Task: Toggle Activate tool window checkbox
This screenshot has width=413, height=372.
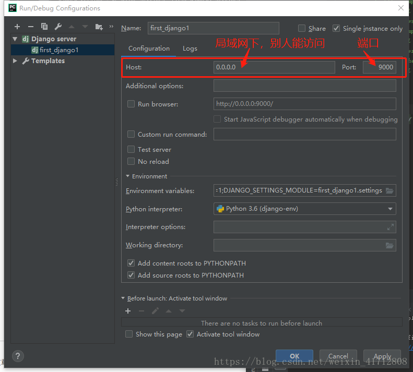Action: pos(190,334)
